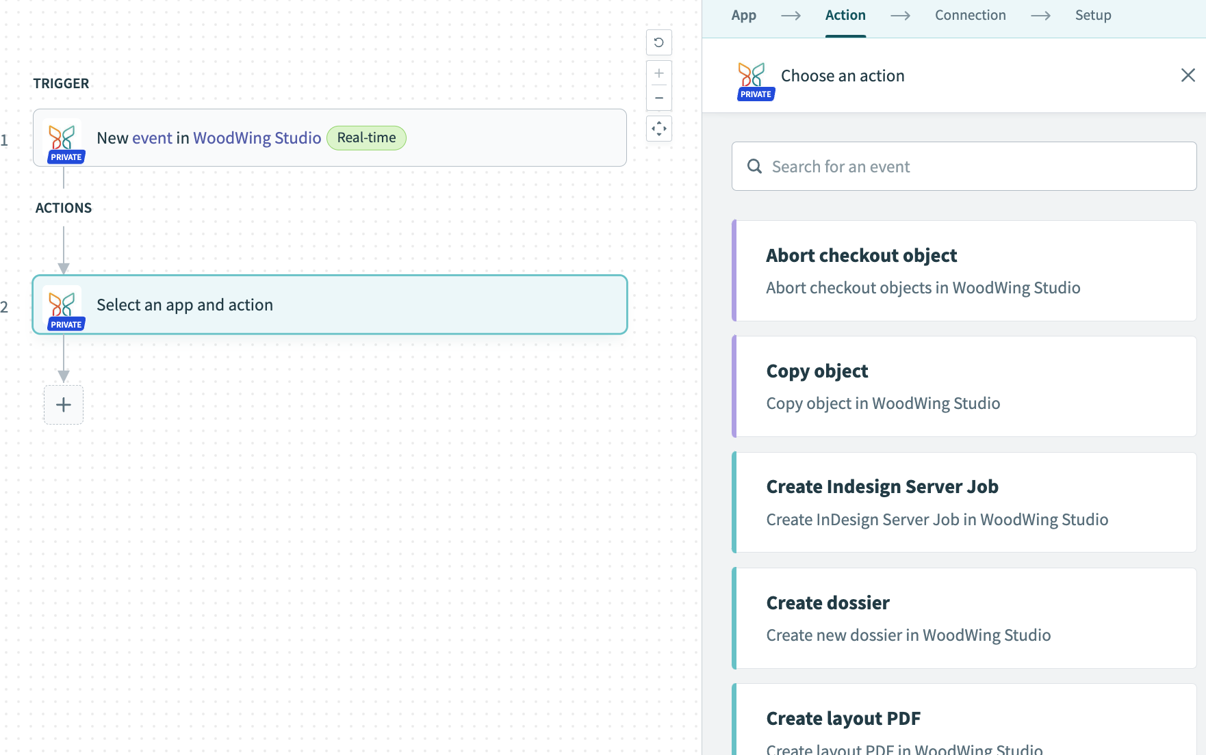Open the trigger step New event card
Viewport: 1206px width, 755px height.
point(330,138)
